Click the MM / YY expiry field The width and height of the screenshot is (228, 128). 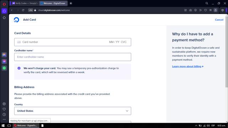pyautogui.click(x=114, y=42)
